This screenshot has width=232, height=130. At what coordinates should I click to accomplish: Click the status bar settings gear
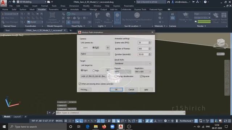(165, 121)
